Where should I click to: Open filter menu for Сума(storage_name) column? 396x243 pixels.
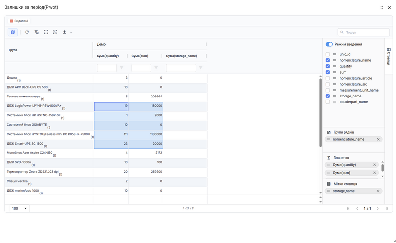coord(201,68)
